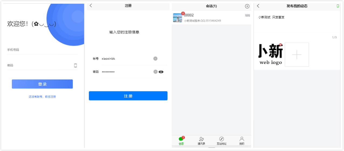344x151 pixels.
Task: Switch to the 会话 tab
Action: click(x=181, y=141)
